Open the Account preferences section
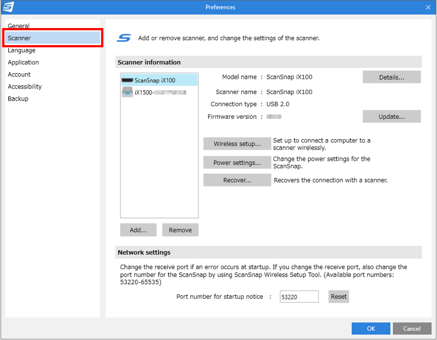The width and height of the screenshot is (437, 340). pyautogui.click(x=19, y=74)
